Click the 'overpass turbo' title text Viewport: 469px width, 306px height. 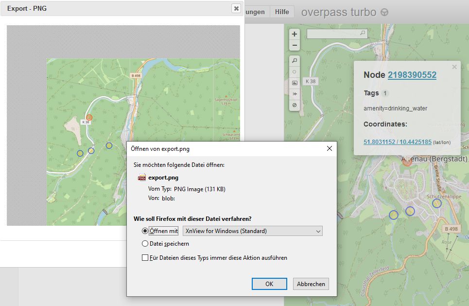coord(339,12)
